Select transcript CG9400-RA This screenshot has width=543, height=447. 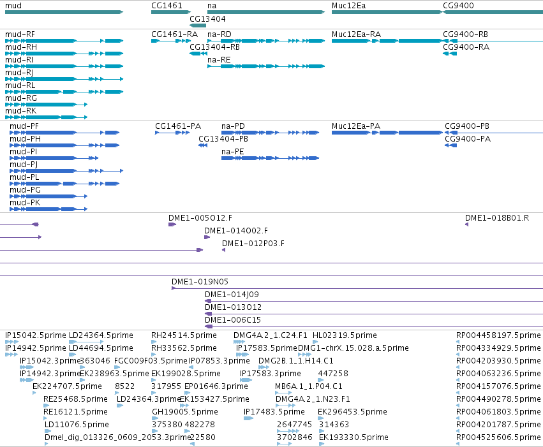[x=450, y=54]
